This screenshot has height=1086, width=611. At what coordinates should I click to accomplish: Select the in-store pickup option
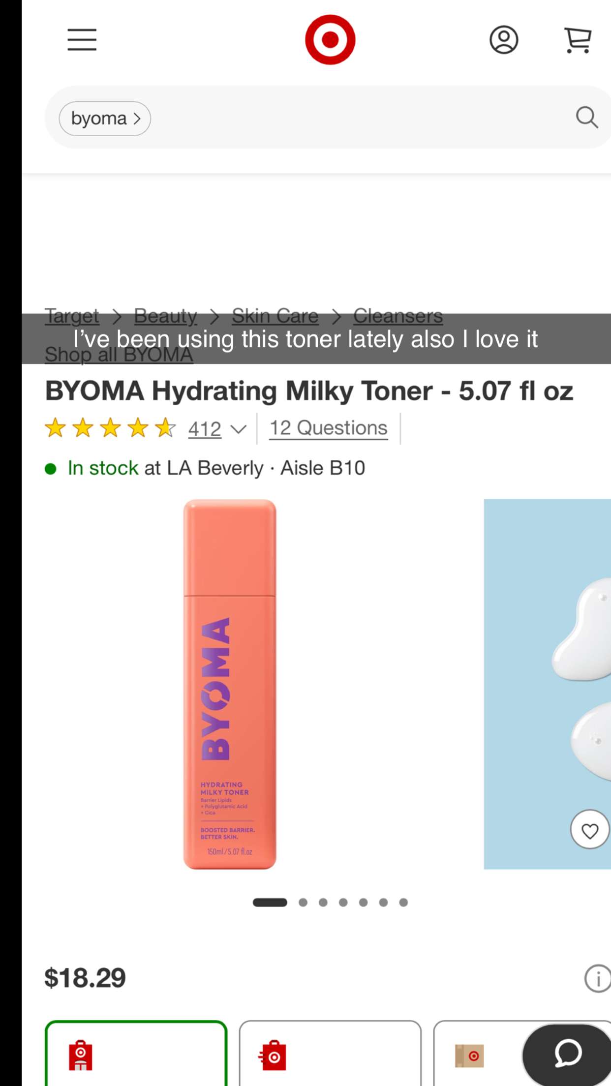[136, 1053]
